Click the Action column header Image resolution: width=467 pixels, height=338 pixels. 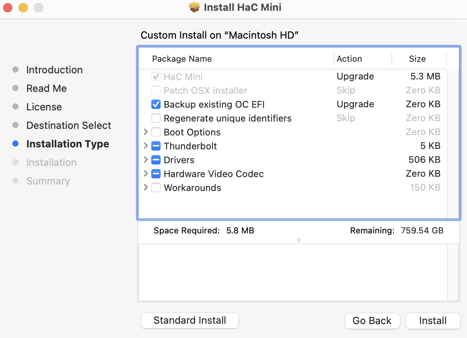pos(349,59)
